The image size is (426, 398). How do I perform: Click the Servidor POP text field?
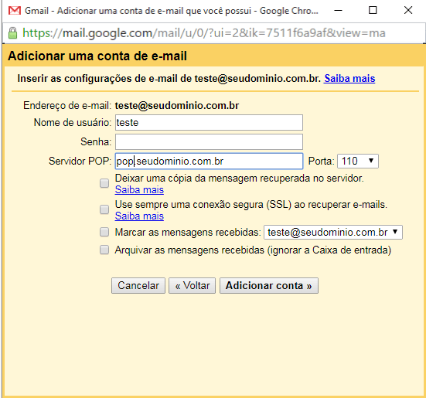[x=209, y=162]
